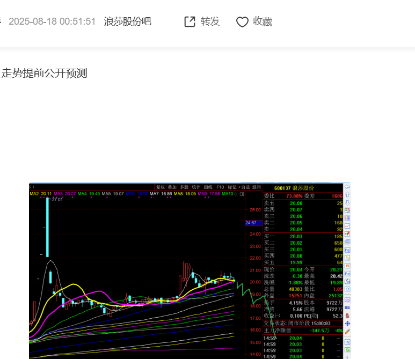
Task: Click the 现价 20.04 current price
Action: 296,269
